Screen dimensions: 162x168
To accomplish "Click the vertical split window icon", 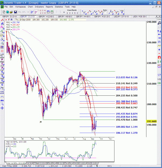I will coord(52,12).
